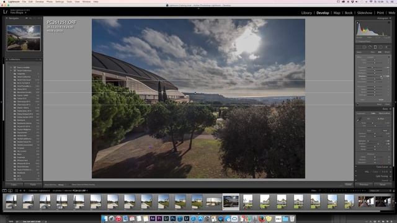Collapse the Collections panel
Screen dimensions: 397x223
(7, 59)
